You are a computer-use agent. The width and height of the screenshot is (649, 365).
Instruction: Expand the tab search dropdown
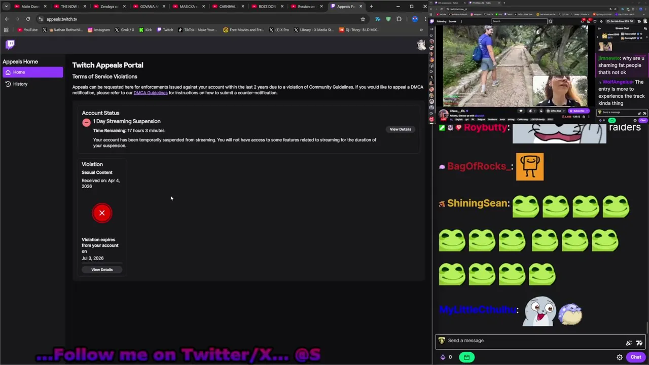point(6,7)
